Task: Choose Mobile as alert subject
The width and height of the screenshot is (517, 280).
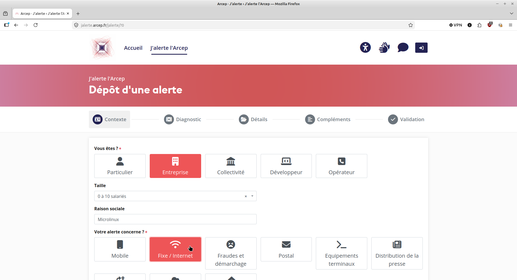Action: coord(120,249)
